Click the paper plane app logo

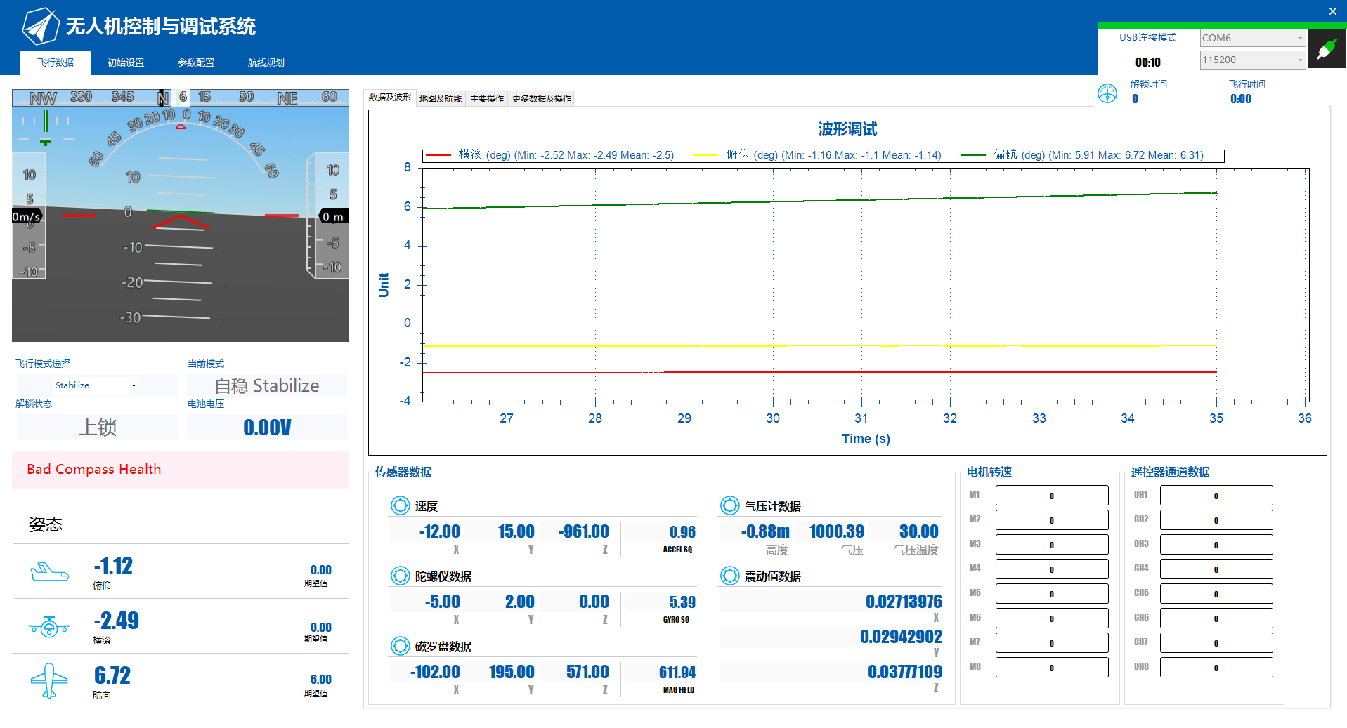41,26
